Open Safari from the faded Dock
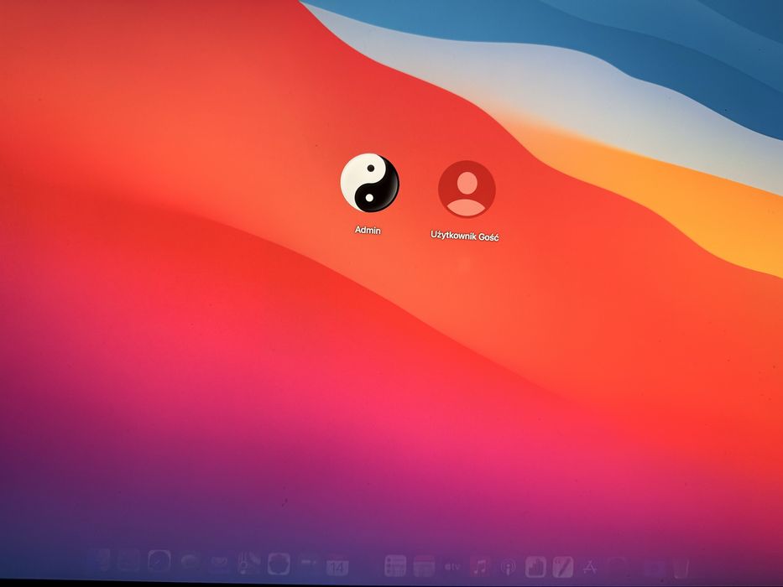 tap(159, 561)
